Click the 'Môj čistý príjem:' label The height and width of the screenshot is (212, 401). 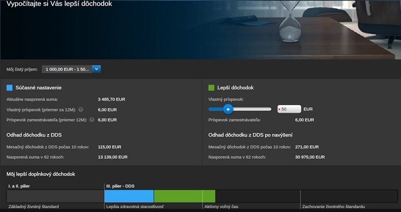(x=22, y=69)
